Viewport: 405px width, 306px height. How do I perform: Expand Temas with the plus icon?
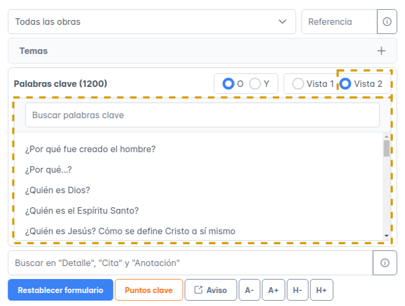click(x=381, y=51)
